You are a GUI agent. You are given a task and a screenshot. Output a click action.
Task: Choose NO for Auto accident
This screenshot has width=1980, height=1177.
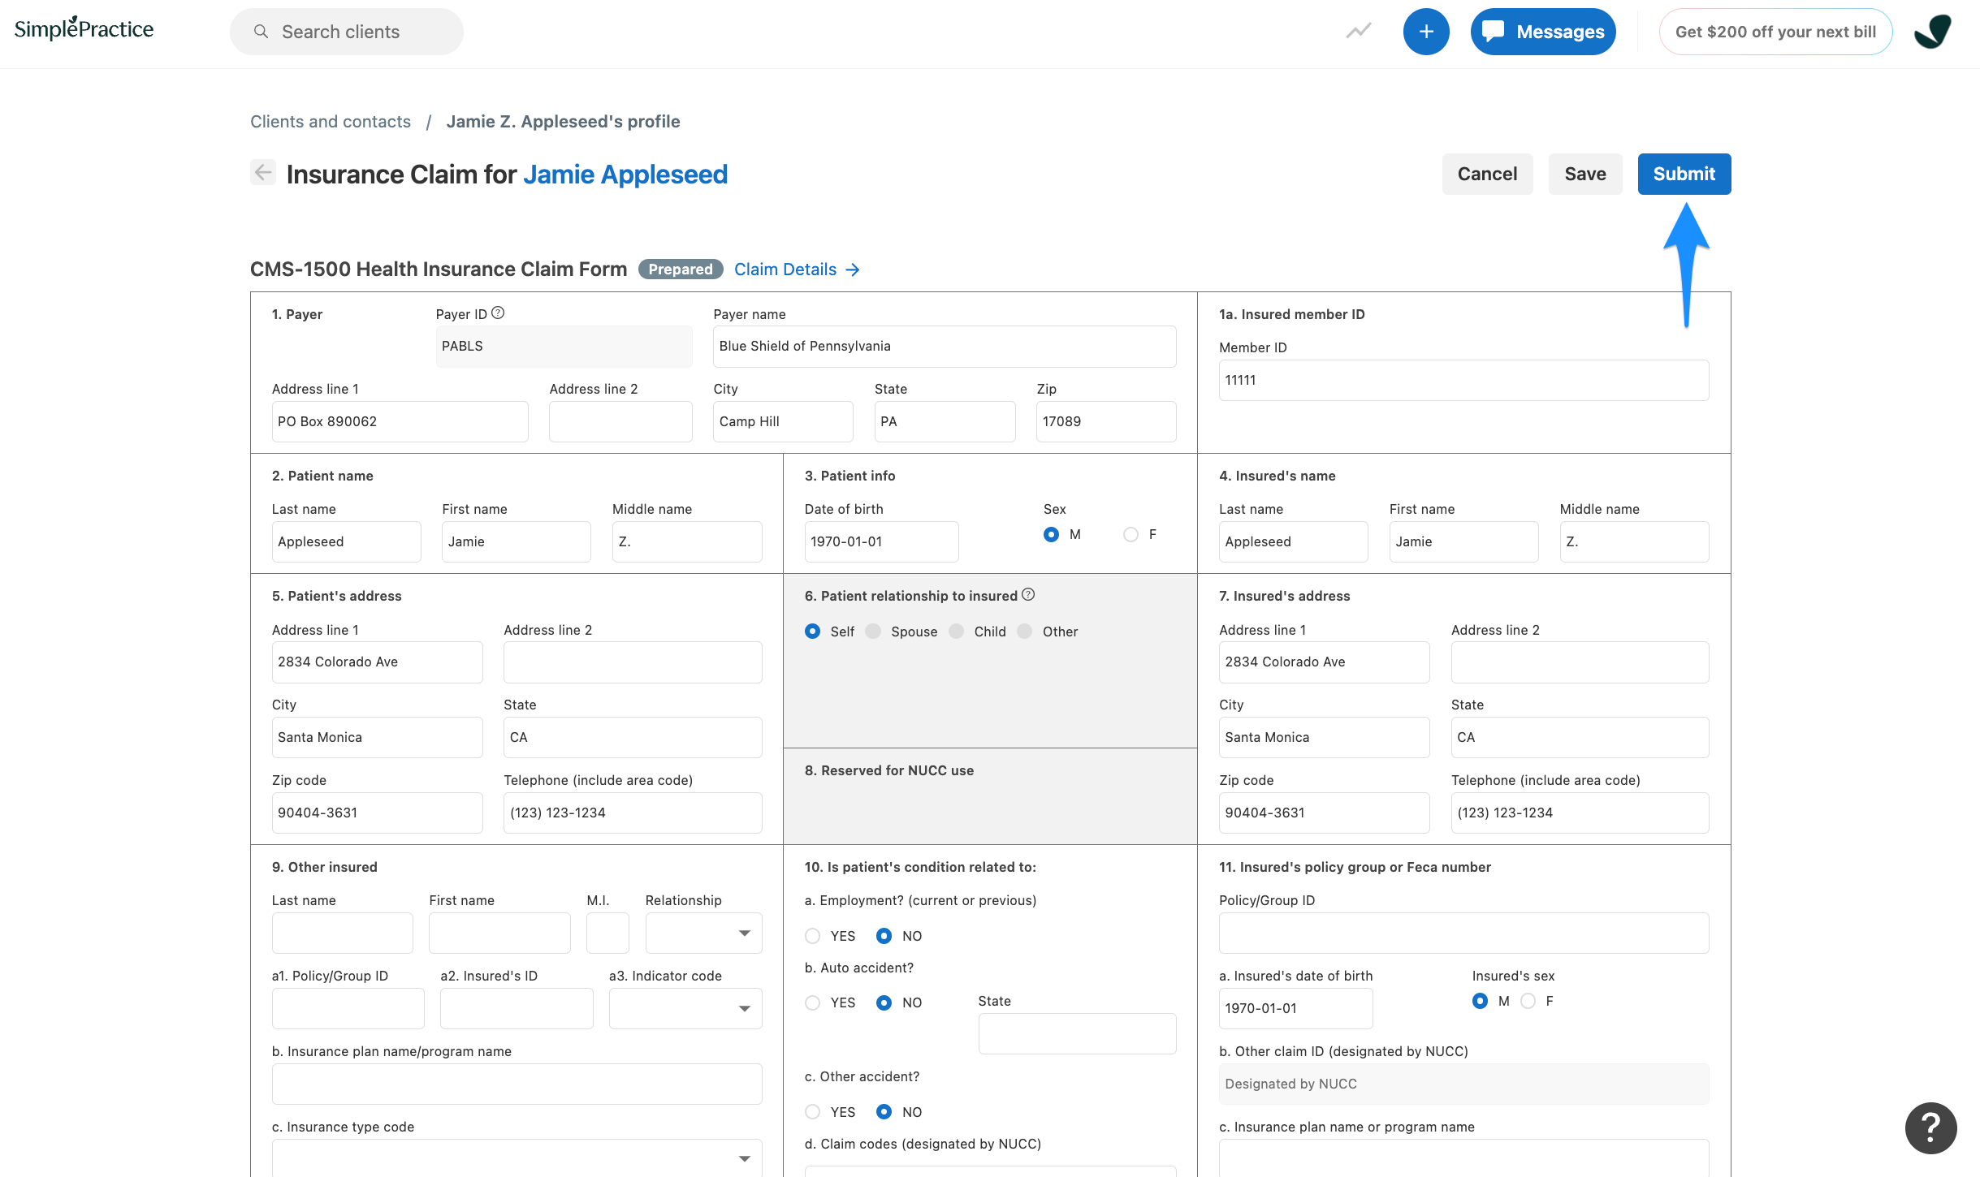tap(884, 1002)
